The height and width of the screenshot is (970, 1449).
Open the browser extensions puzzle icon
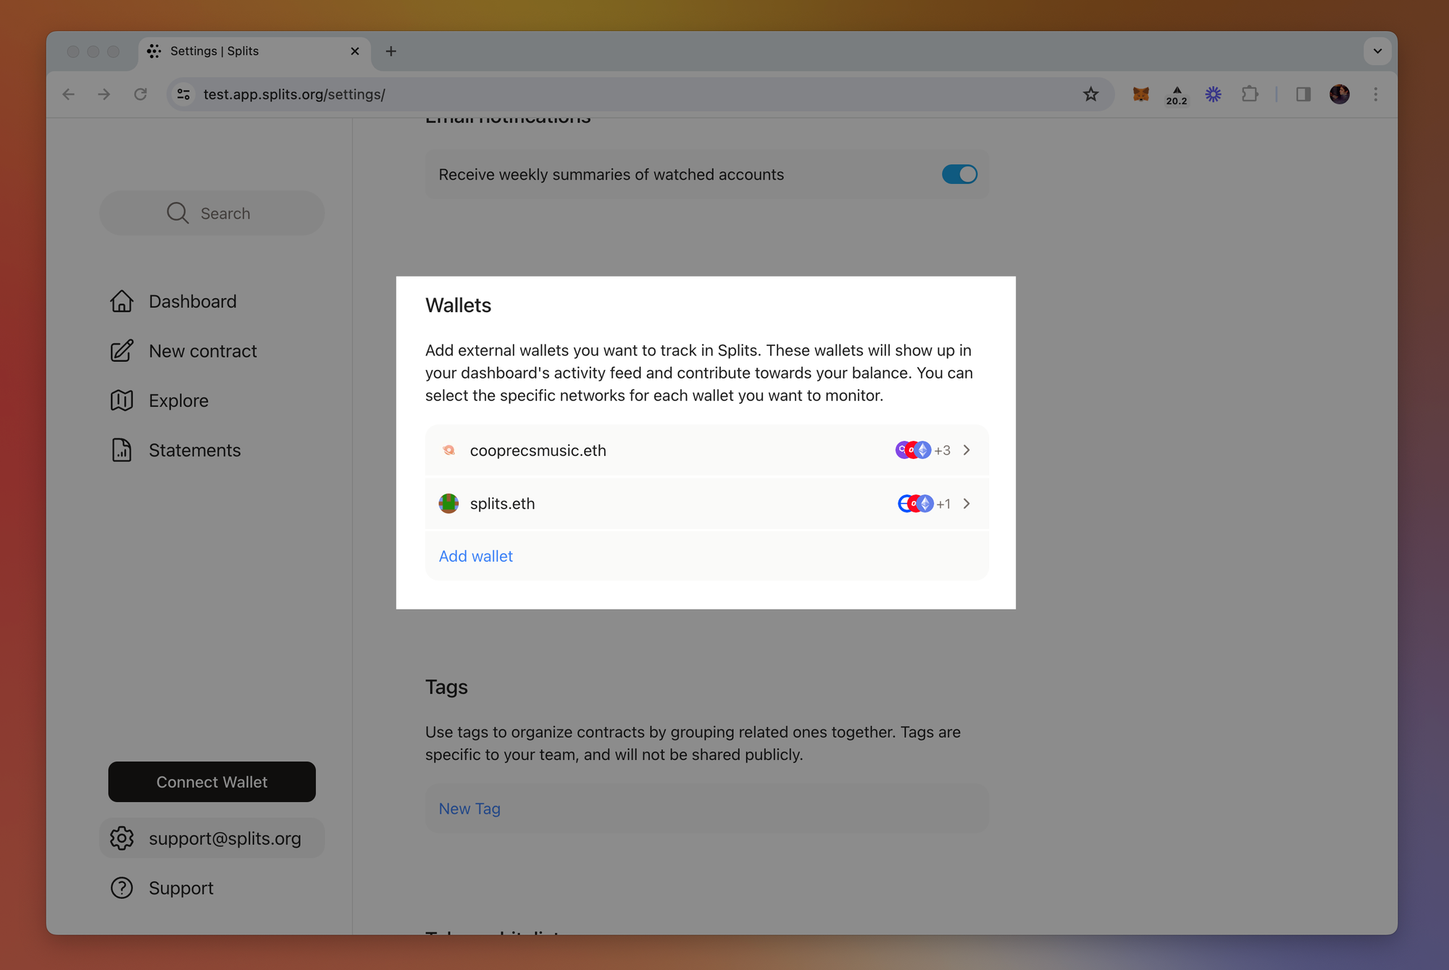(x=1250, y=94)
